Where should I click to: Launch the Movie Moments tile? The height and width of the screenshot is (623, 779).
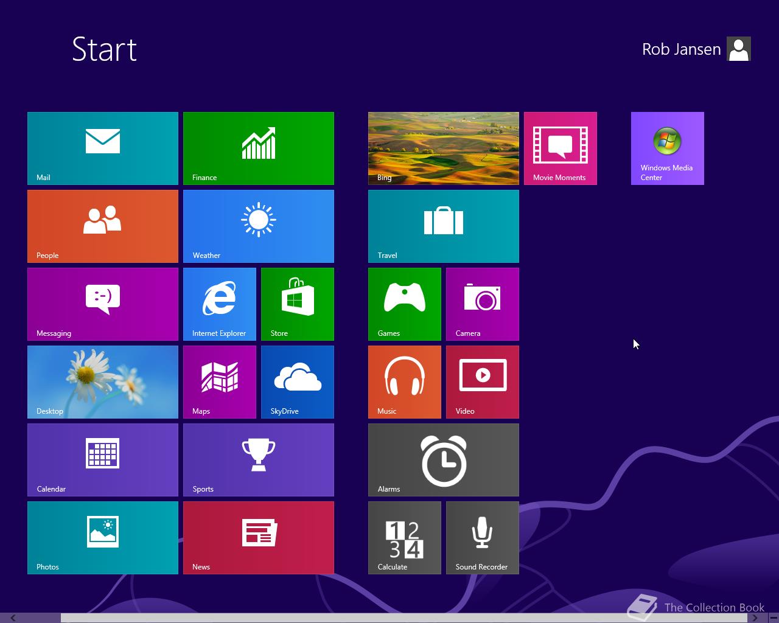tap(561, 148)
